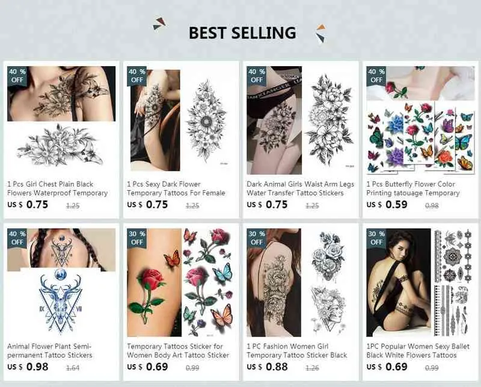Click the US $0.98 price on deer tattoo

pos(28,367)
